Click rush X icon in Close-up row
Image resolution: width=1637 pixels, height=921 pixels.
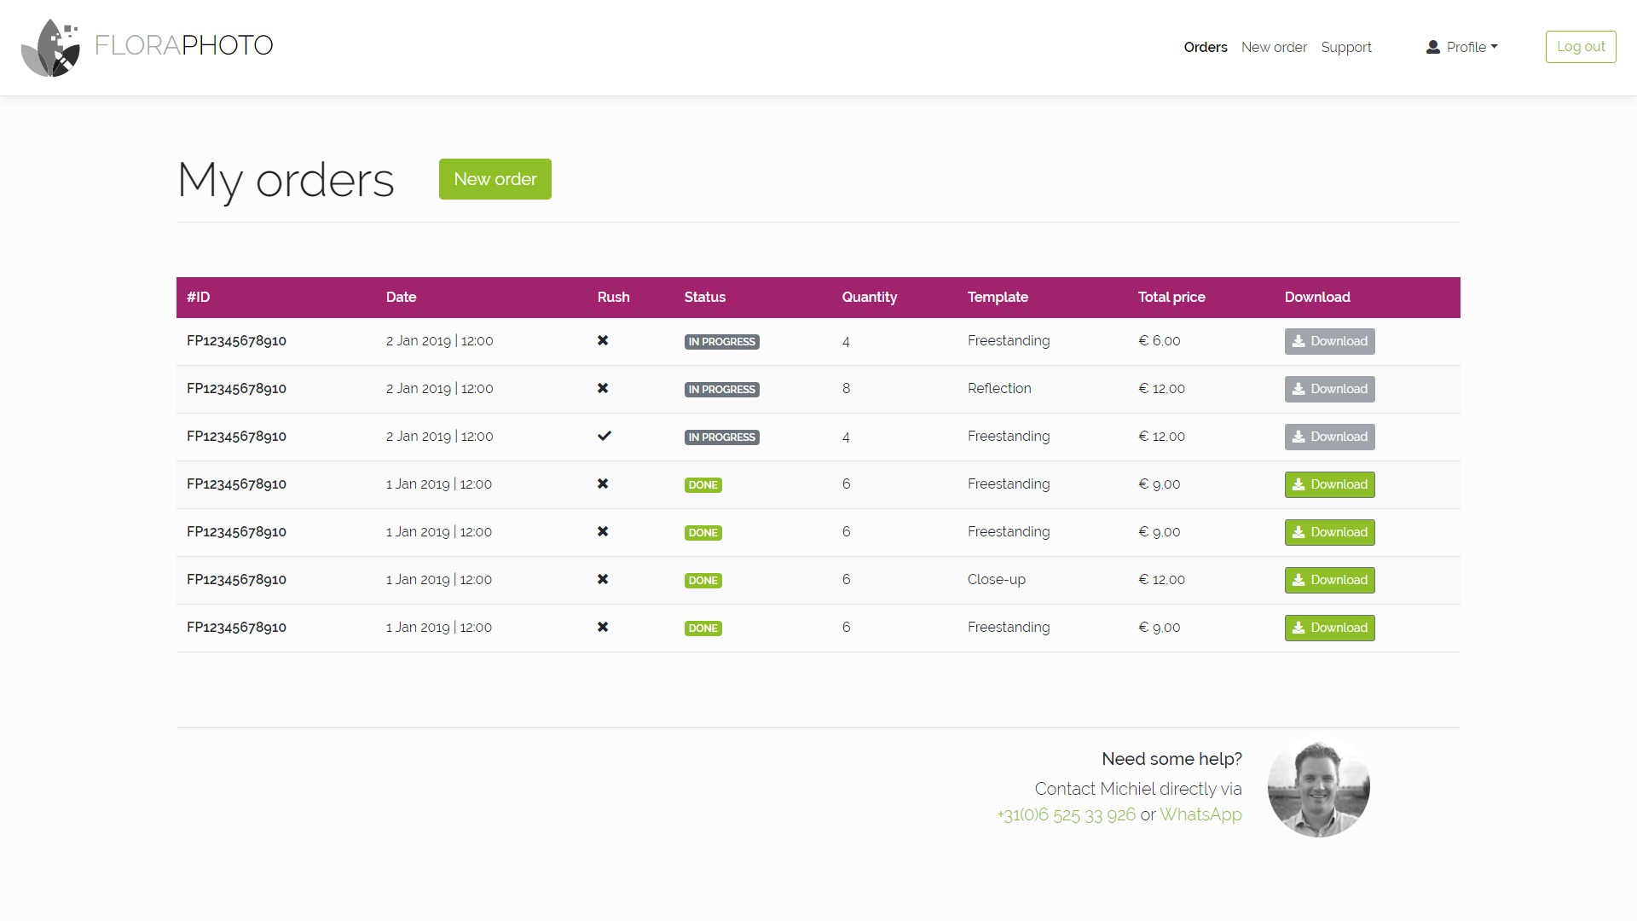(603, 579)
